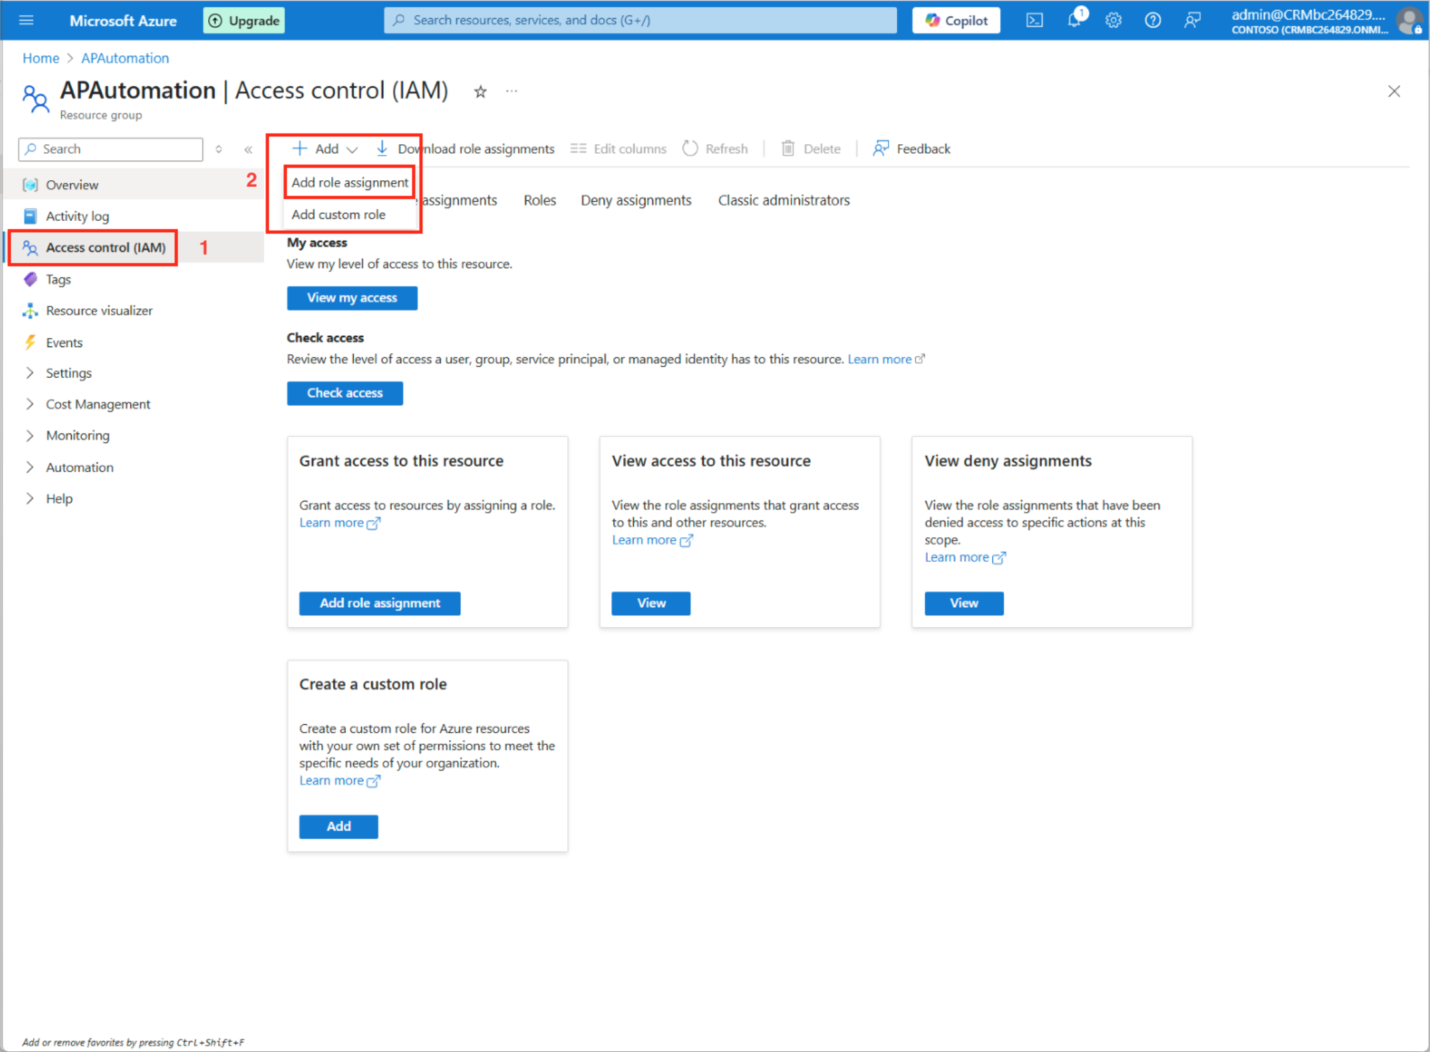The image size is (1430, 1052).
Task: Click the expand/collapse sort arrows next to Search
Action: pos(218,149)
